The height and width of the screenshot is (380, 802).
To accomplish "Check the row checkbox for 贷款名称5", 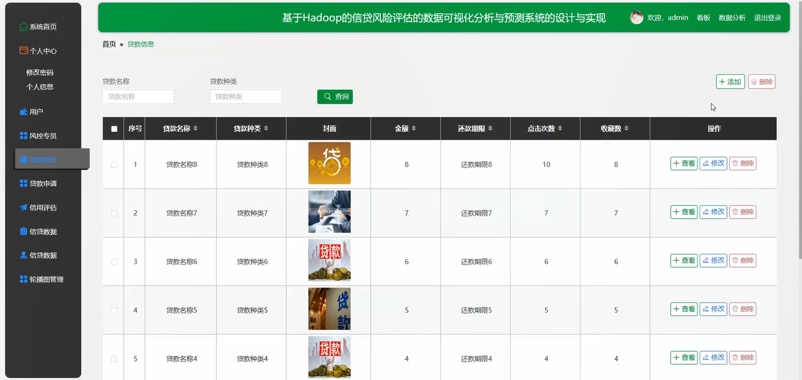I will tap(114, 311).
